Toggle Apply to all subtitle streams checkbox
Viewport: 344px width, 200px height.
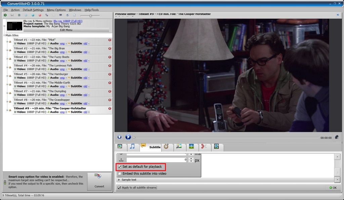[119, 188]
